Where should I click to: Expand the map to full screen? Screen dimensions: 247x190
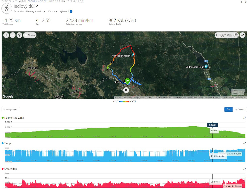[242, 35]
